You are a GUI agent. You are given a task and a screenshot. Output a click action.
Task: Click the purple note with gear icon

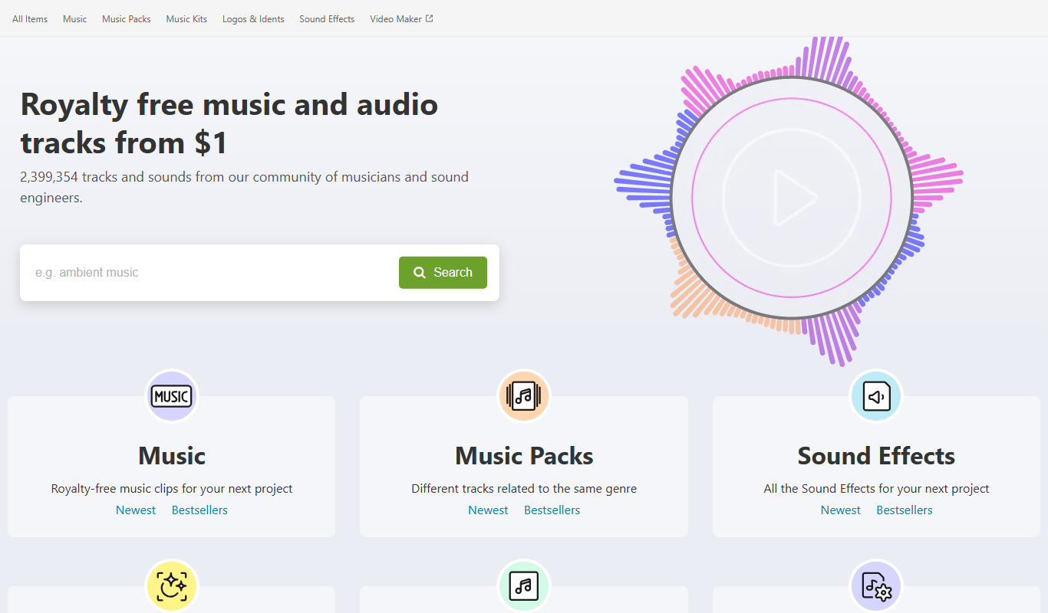[x=876, y=586]
